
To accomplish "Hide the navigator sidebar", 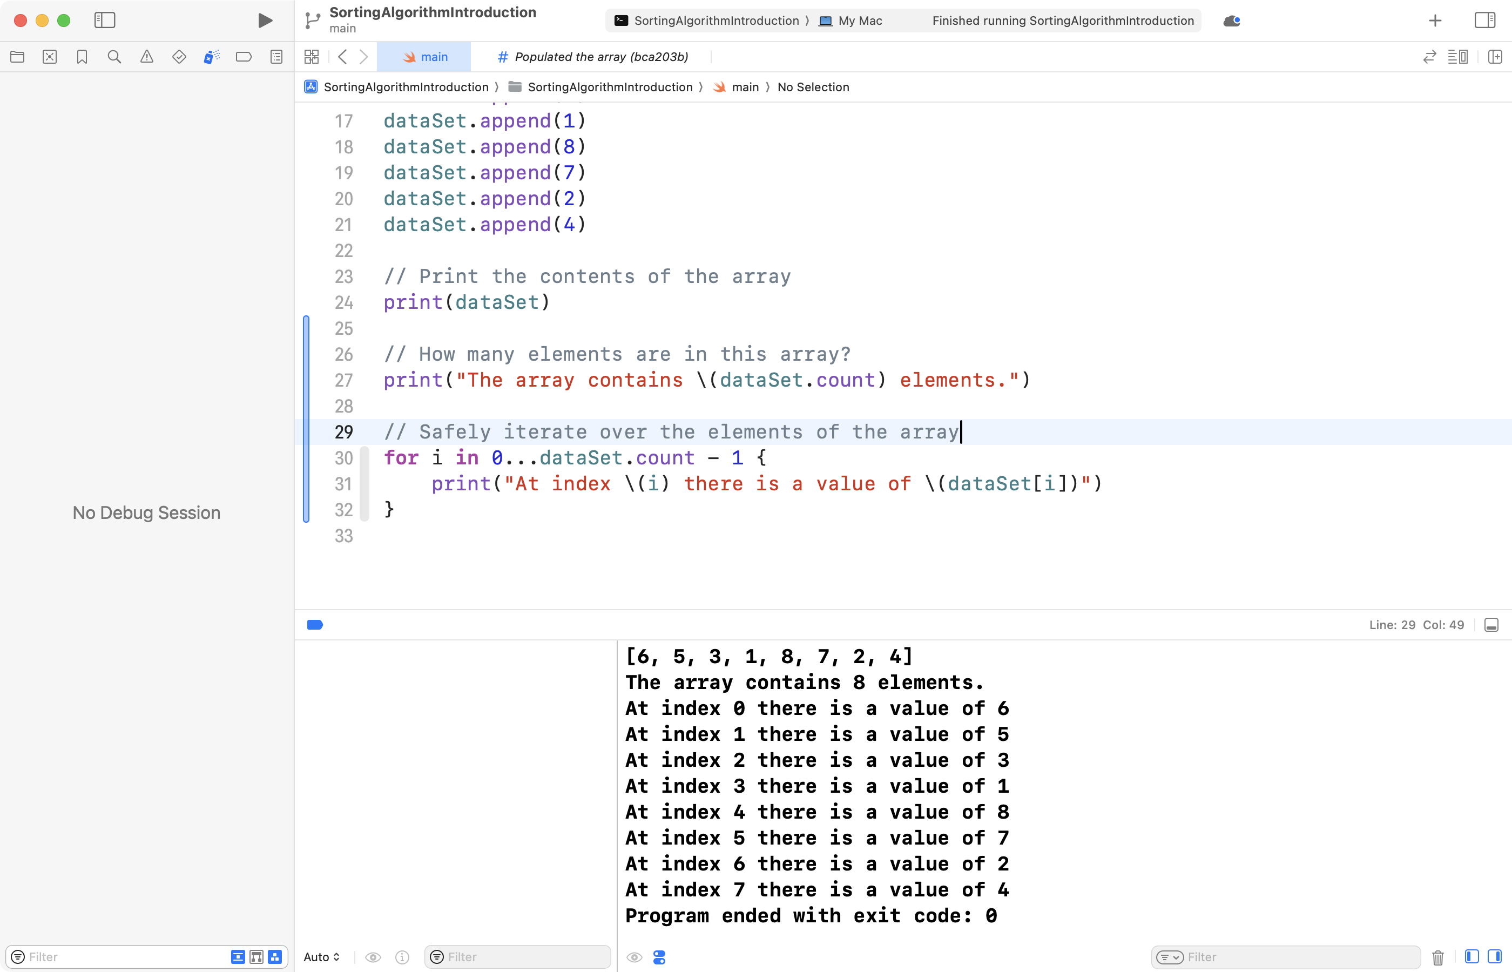I will 105,20.
